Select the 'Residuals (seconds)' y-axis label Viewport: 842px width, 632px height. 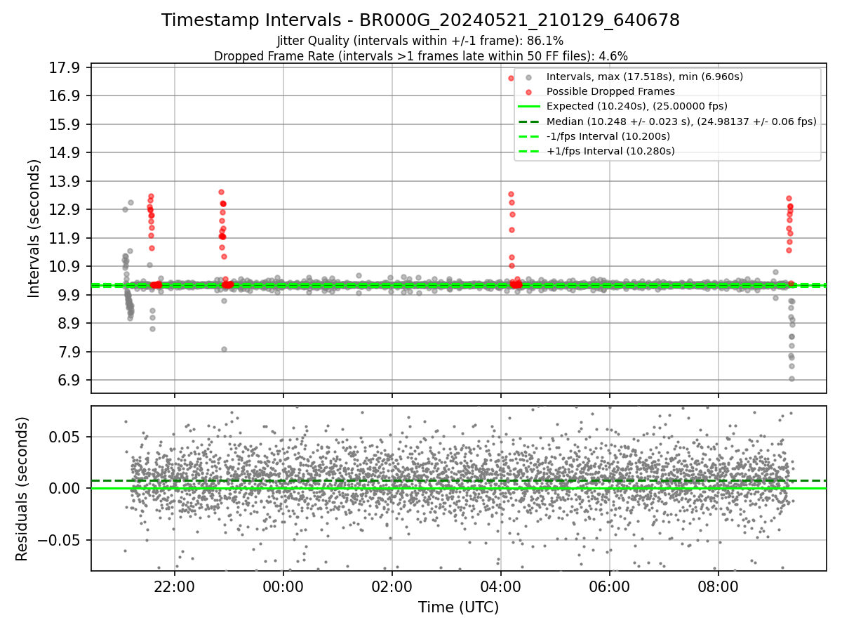click(x=22, y=489)
